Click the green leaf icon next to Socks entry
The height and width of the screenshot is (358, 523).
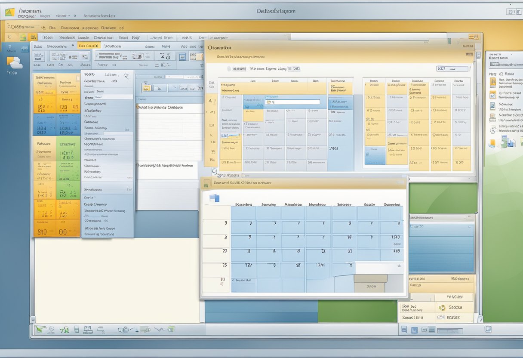pos(443,308)
